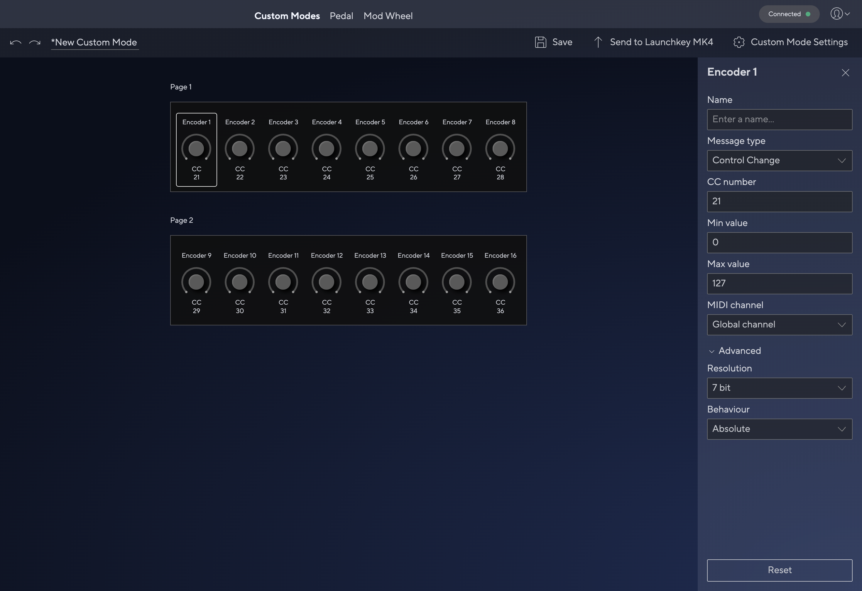This screenshot has width=862, height=591.
Task: Click the CC 28 label
Action: (500, 173)
